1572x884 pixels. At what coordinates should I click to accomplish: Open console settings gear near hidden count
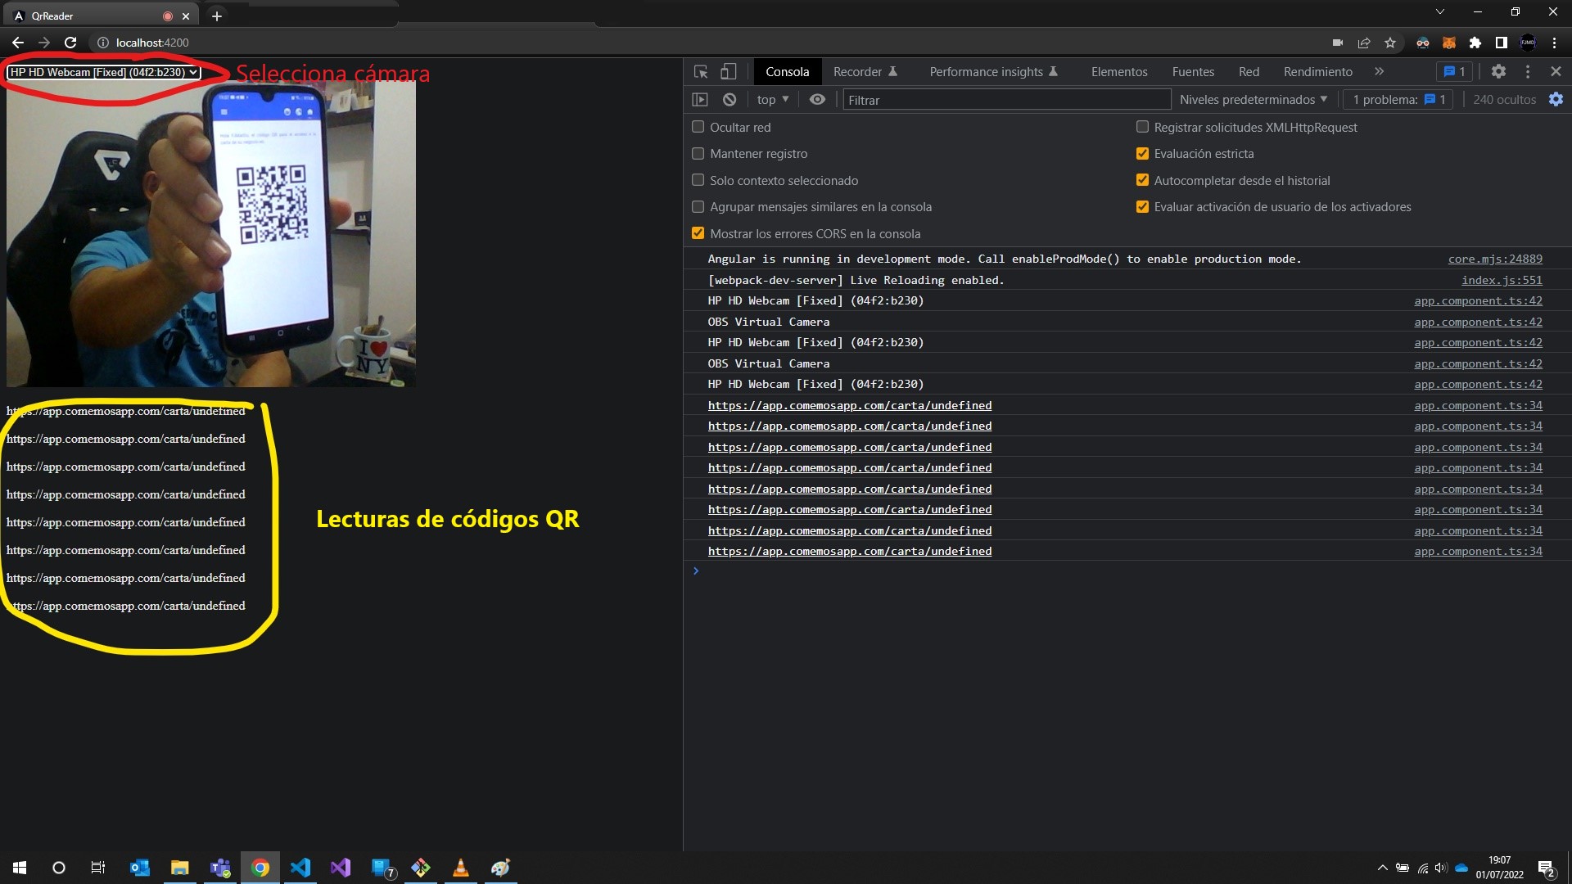pyautogui.click(x=1556, y=99)
